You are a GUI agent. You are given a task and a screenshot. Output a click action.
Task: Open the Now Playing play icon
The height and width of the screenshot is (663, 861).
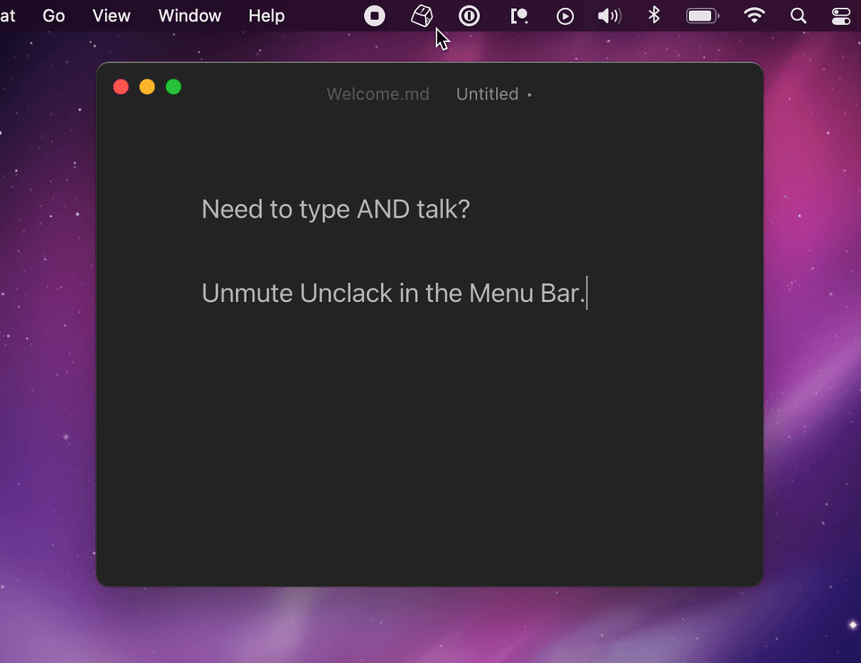(565, 16)
